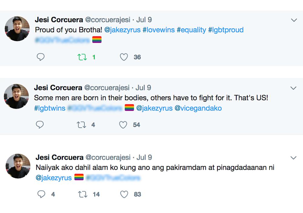303x213 pixels.
Task: Like the "Some men are born" tweet
Action: [123, 125]
